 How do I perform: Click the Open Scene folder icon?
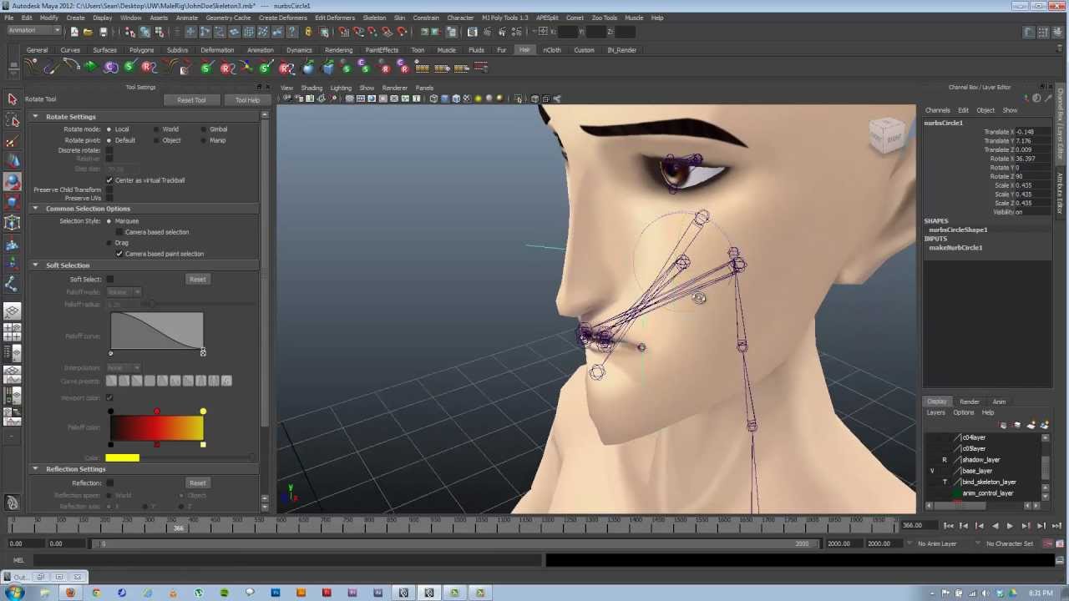point(88,32)
